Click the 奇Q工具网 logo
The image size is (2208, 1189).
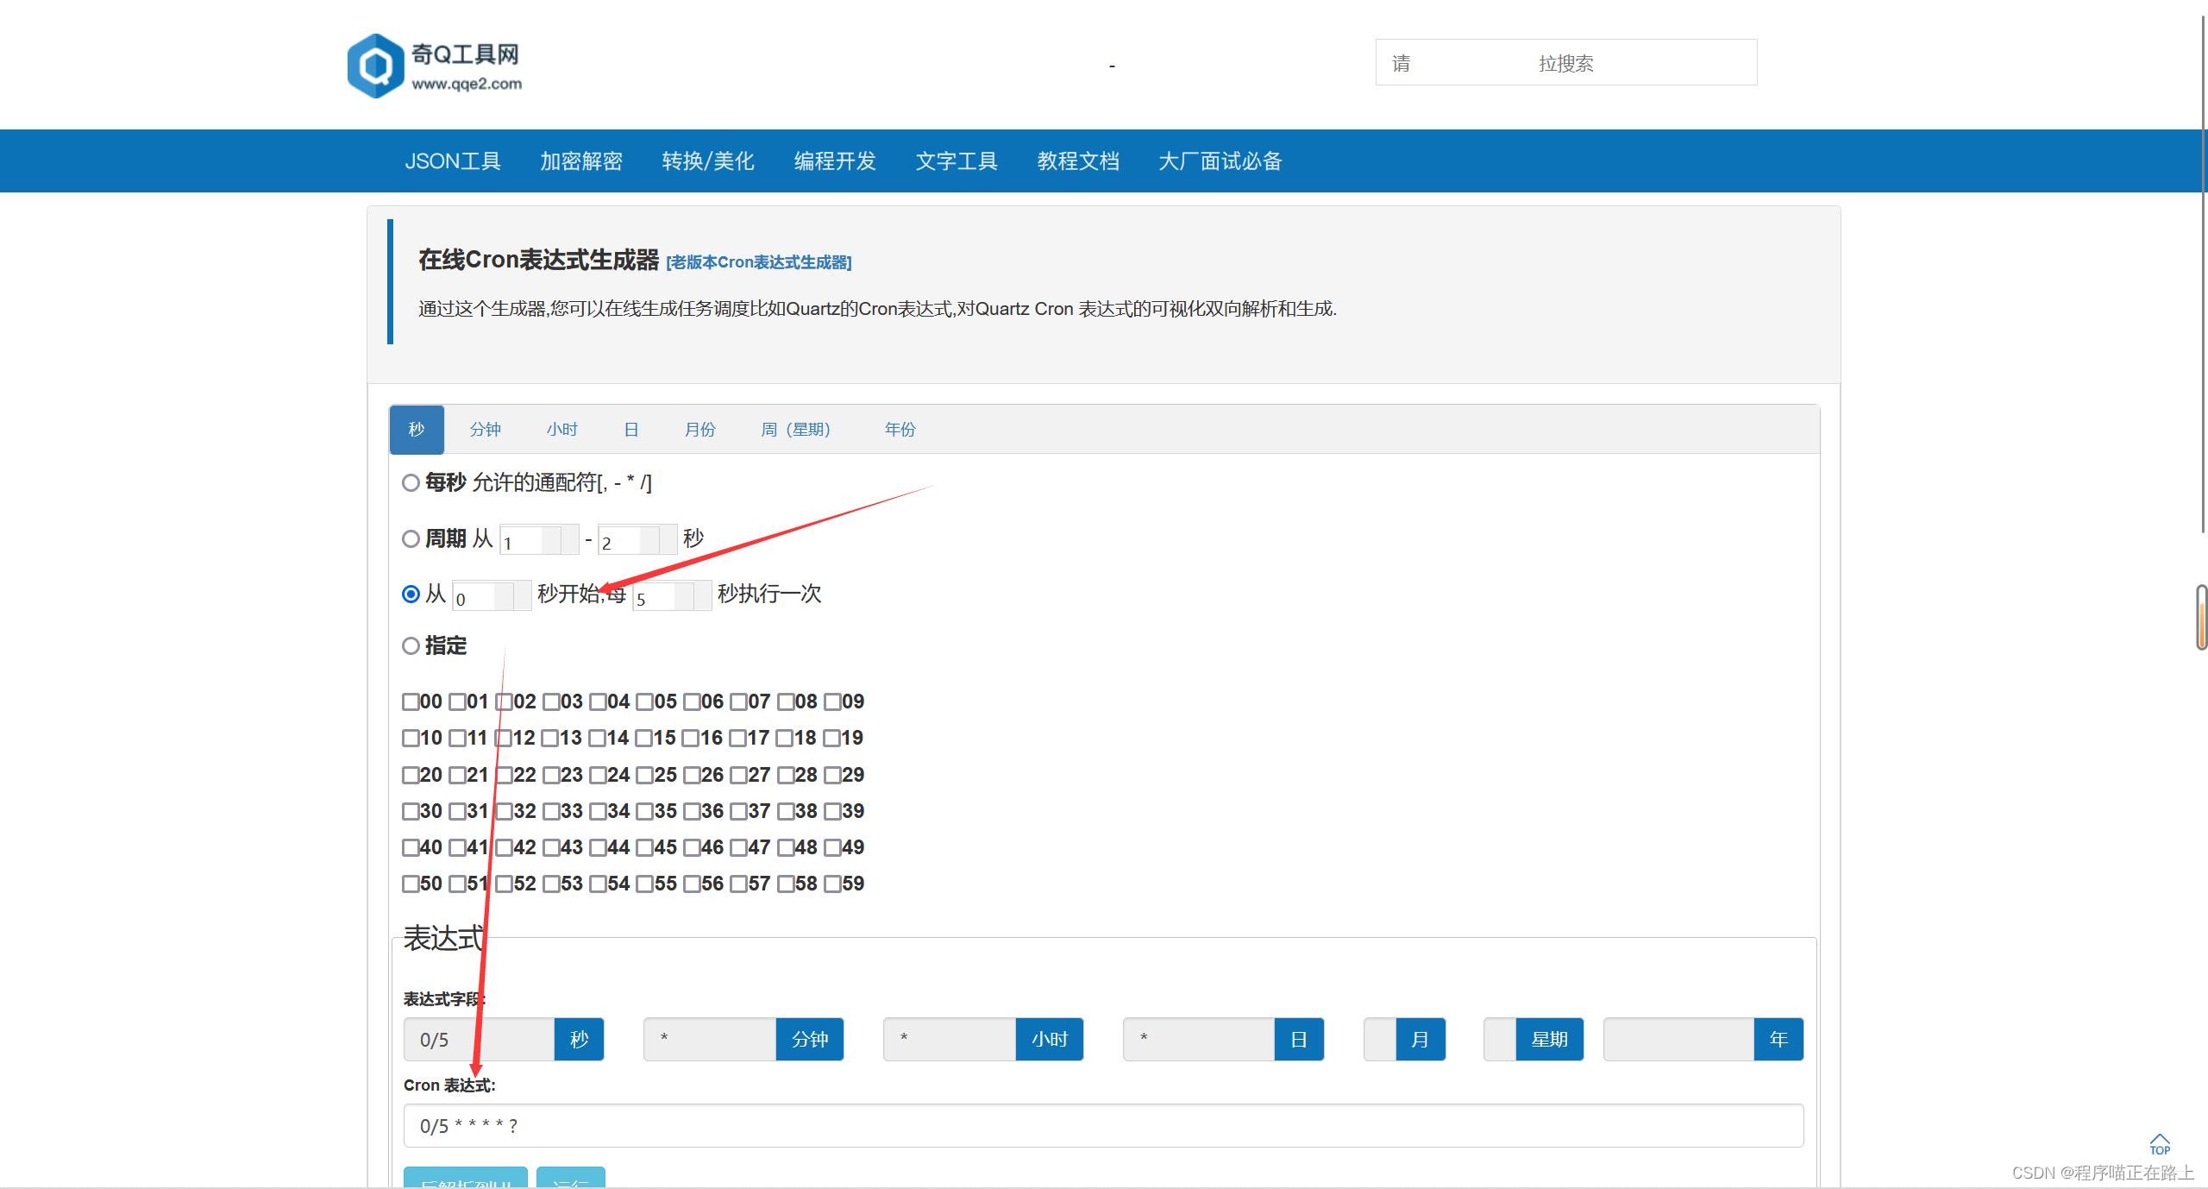tap(436, 65)
